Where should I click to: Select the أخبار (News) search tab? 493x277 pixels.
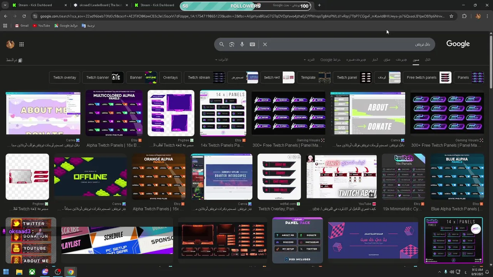click(375, 60)
